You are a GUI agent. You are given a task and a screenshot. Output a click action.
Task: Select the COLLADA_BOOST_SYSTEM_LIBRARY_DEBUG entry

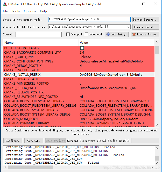pos(37,114)
